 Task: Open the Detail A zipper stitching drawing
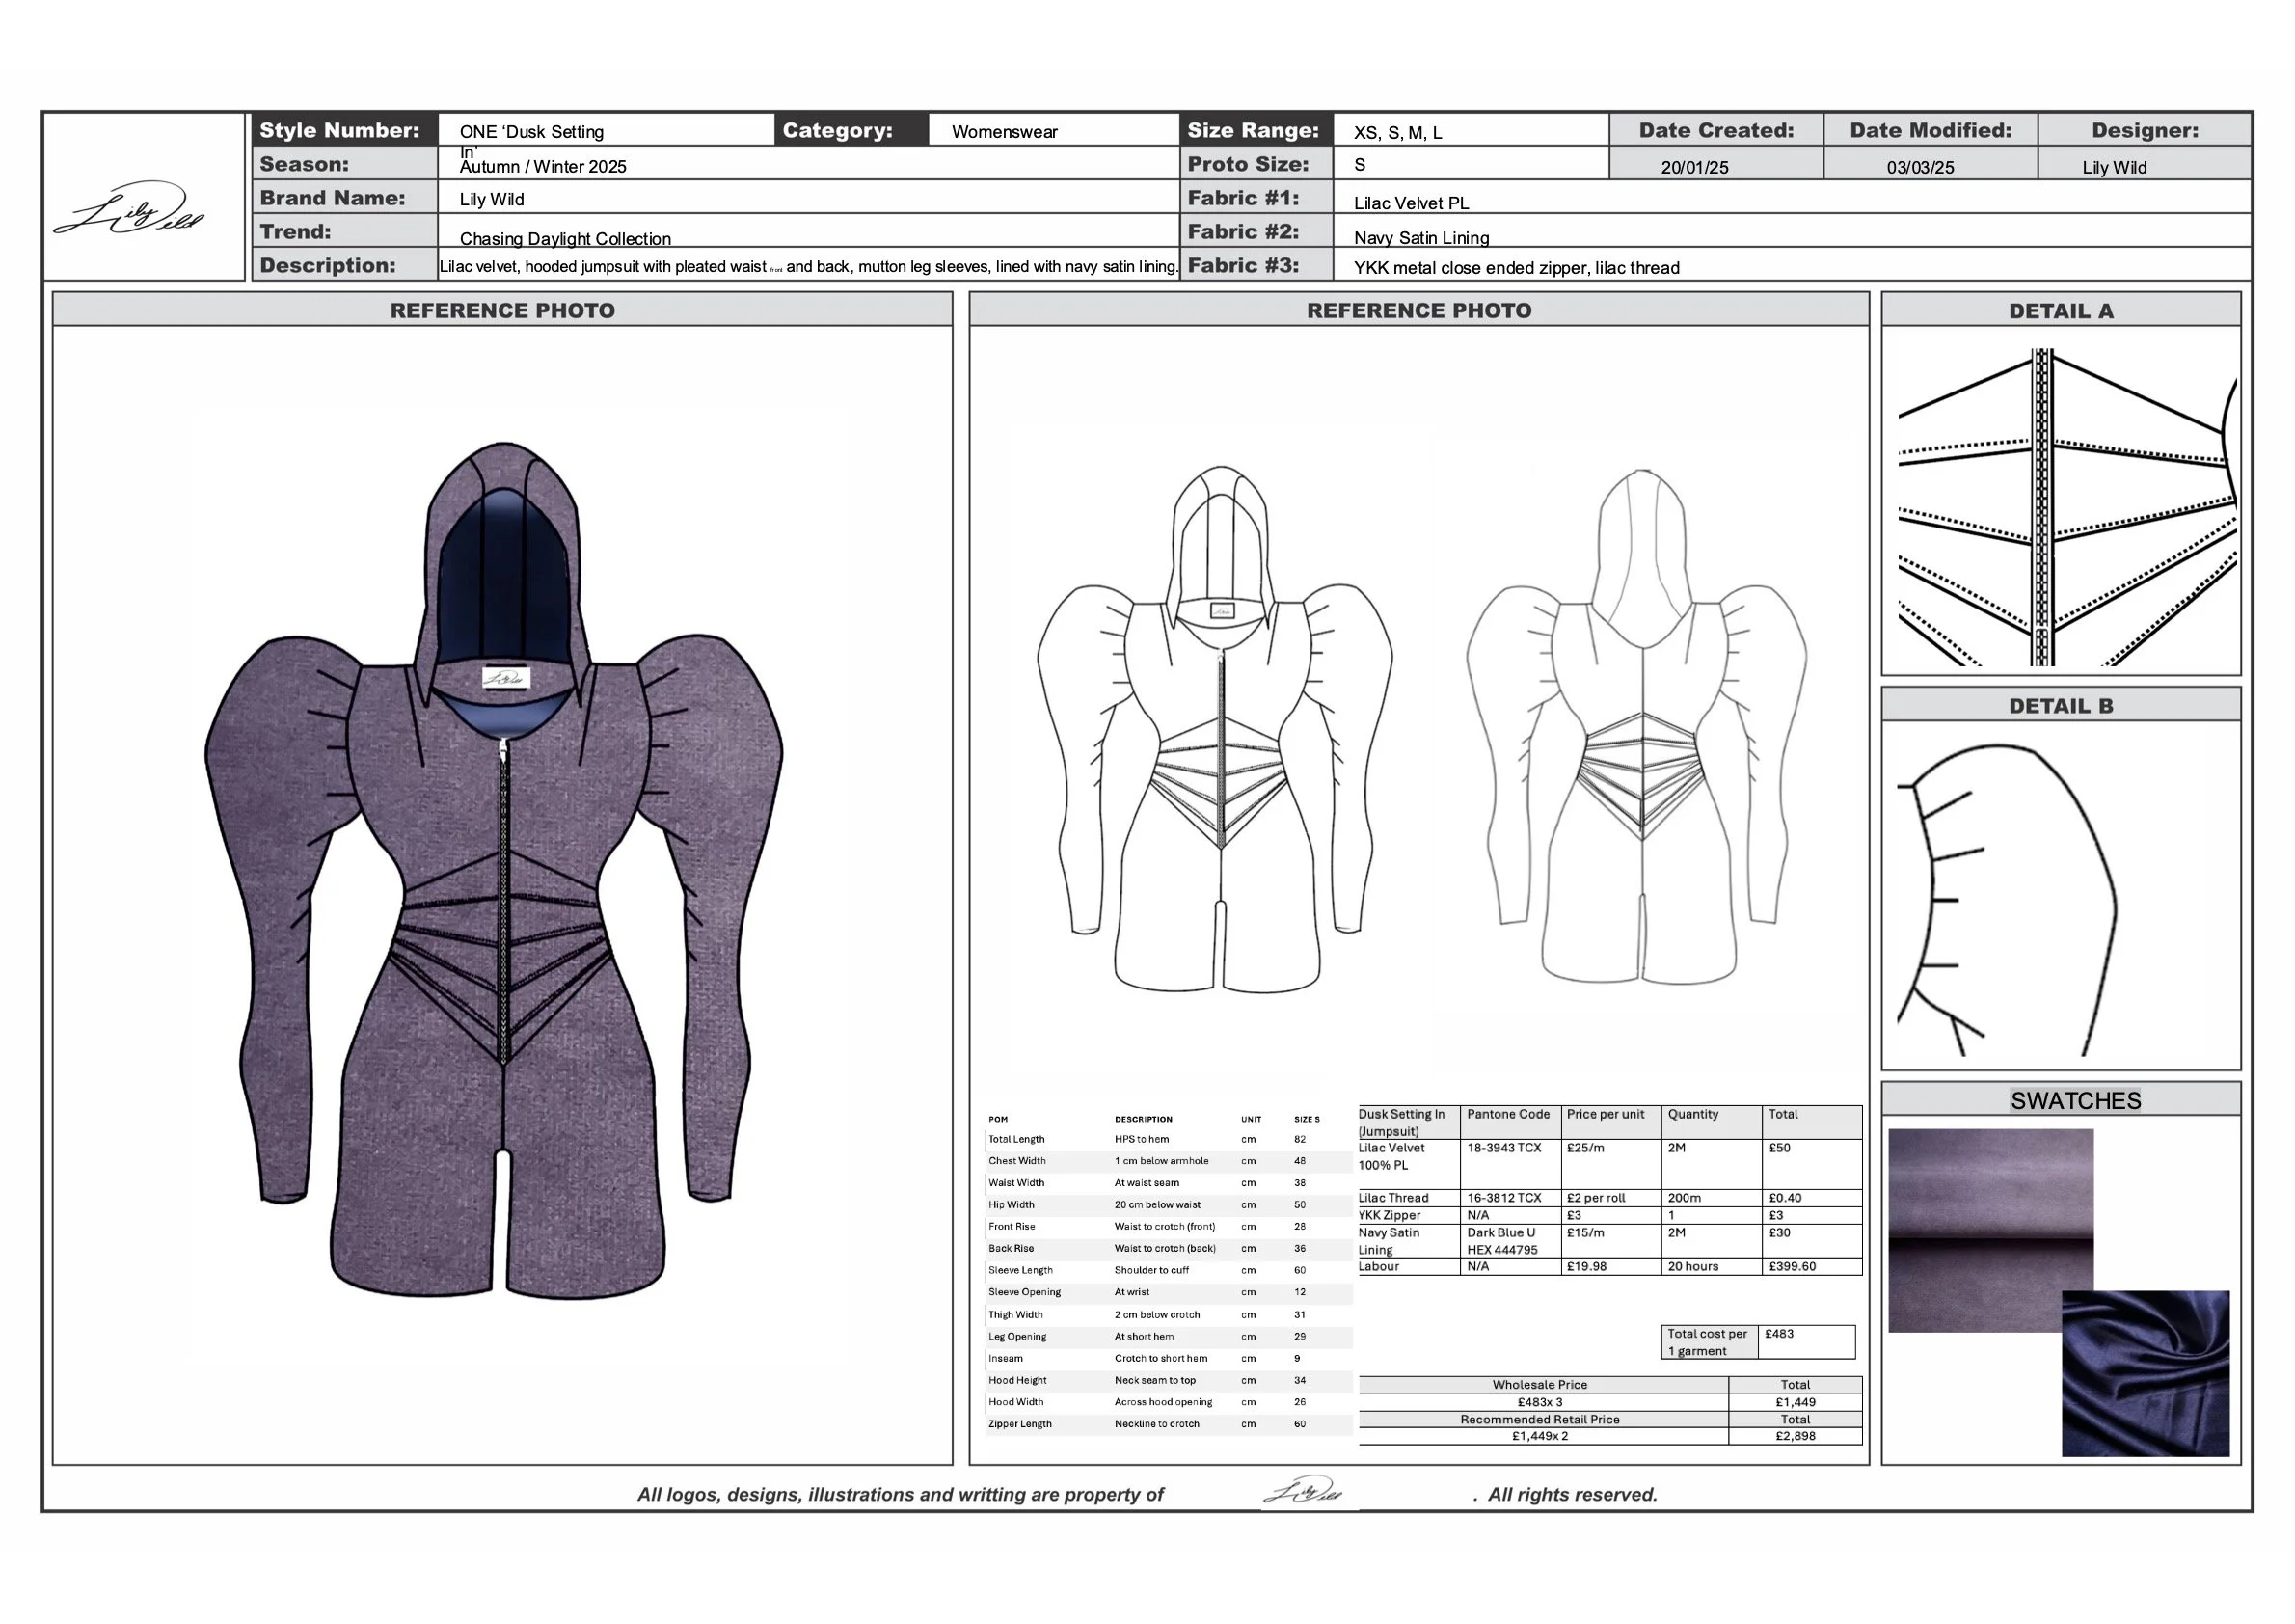(x=2060, y=505)
